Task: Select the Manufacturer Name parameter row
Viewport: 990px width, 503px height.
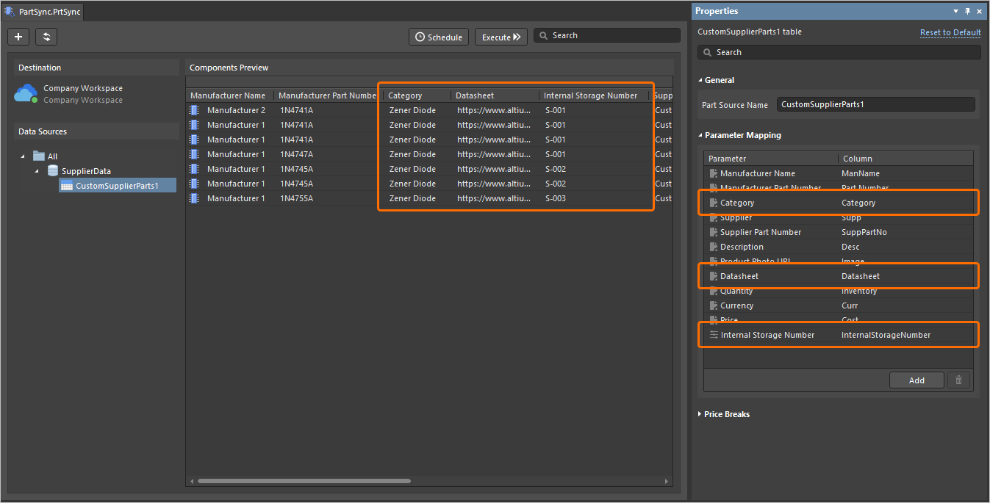Action: 838,173
